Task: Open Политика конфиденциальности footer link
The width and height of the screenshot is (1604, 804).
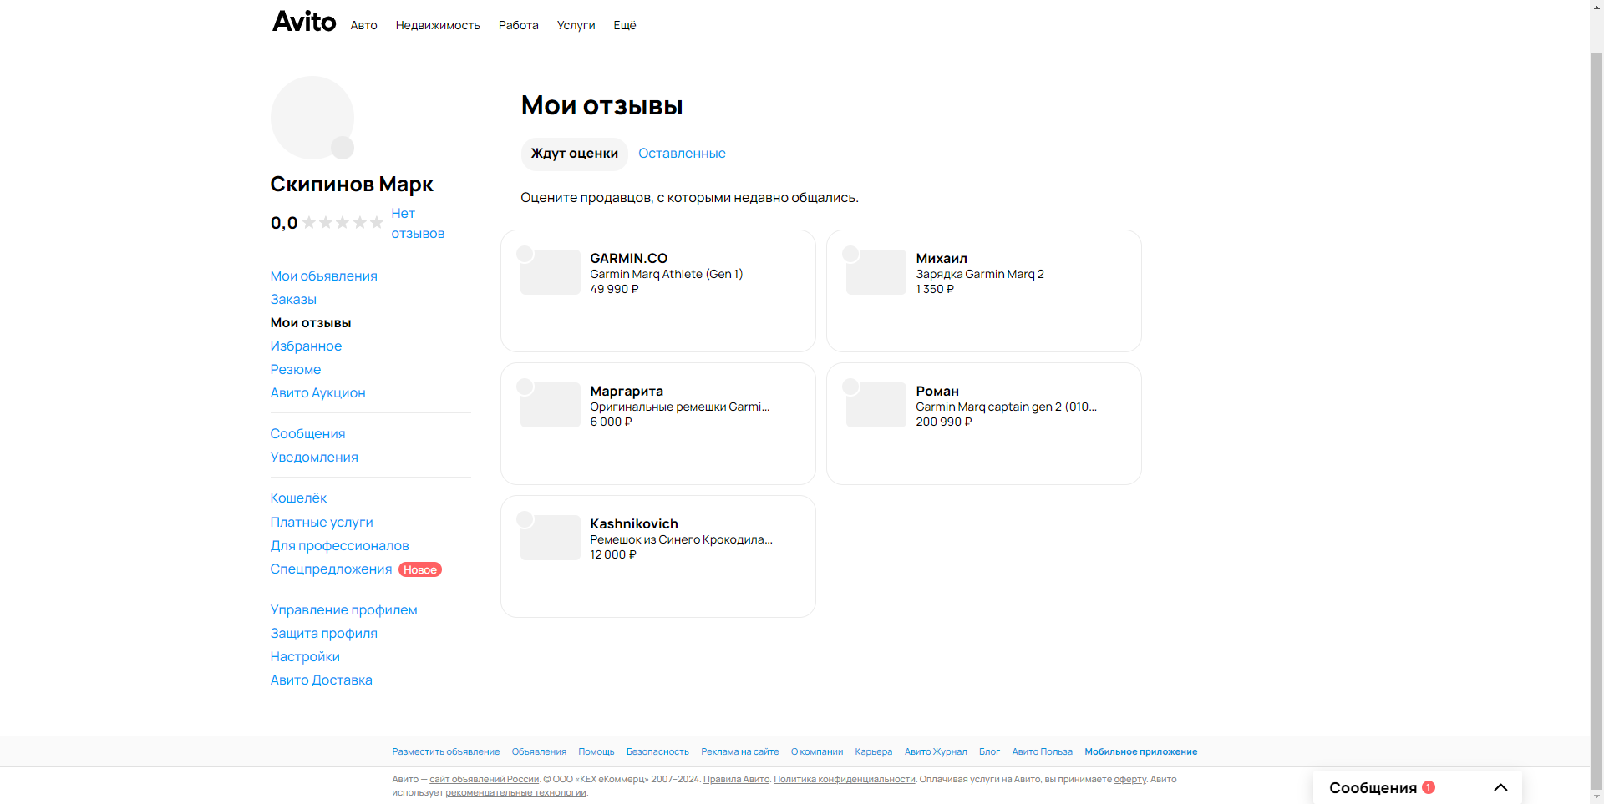Action: click(x=845, y=780)
